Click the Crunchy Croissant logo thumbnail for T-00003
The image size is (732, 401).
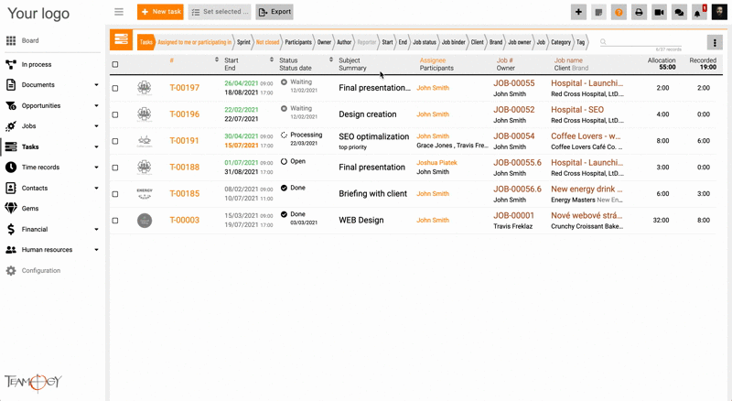click(145, 221)
